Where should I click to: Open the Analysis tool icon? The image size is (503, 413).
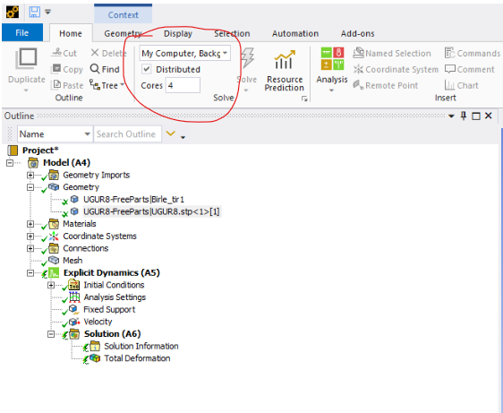tap(332, 59)
